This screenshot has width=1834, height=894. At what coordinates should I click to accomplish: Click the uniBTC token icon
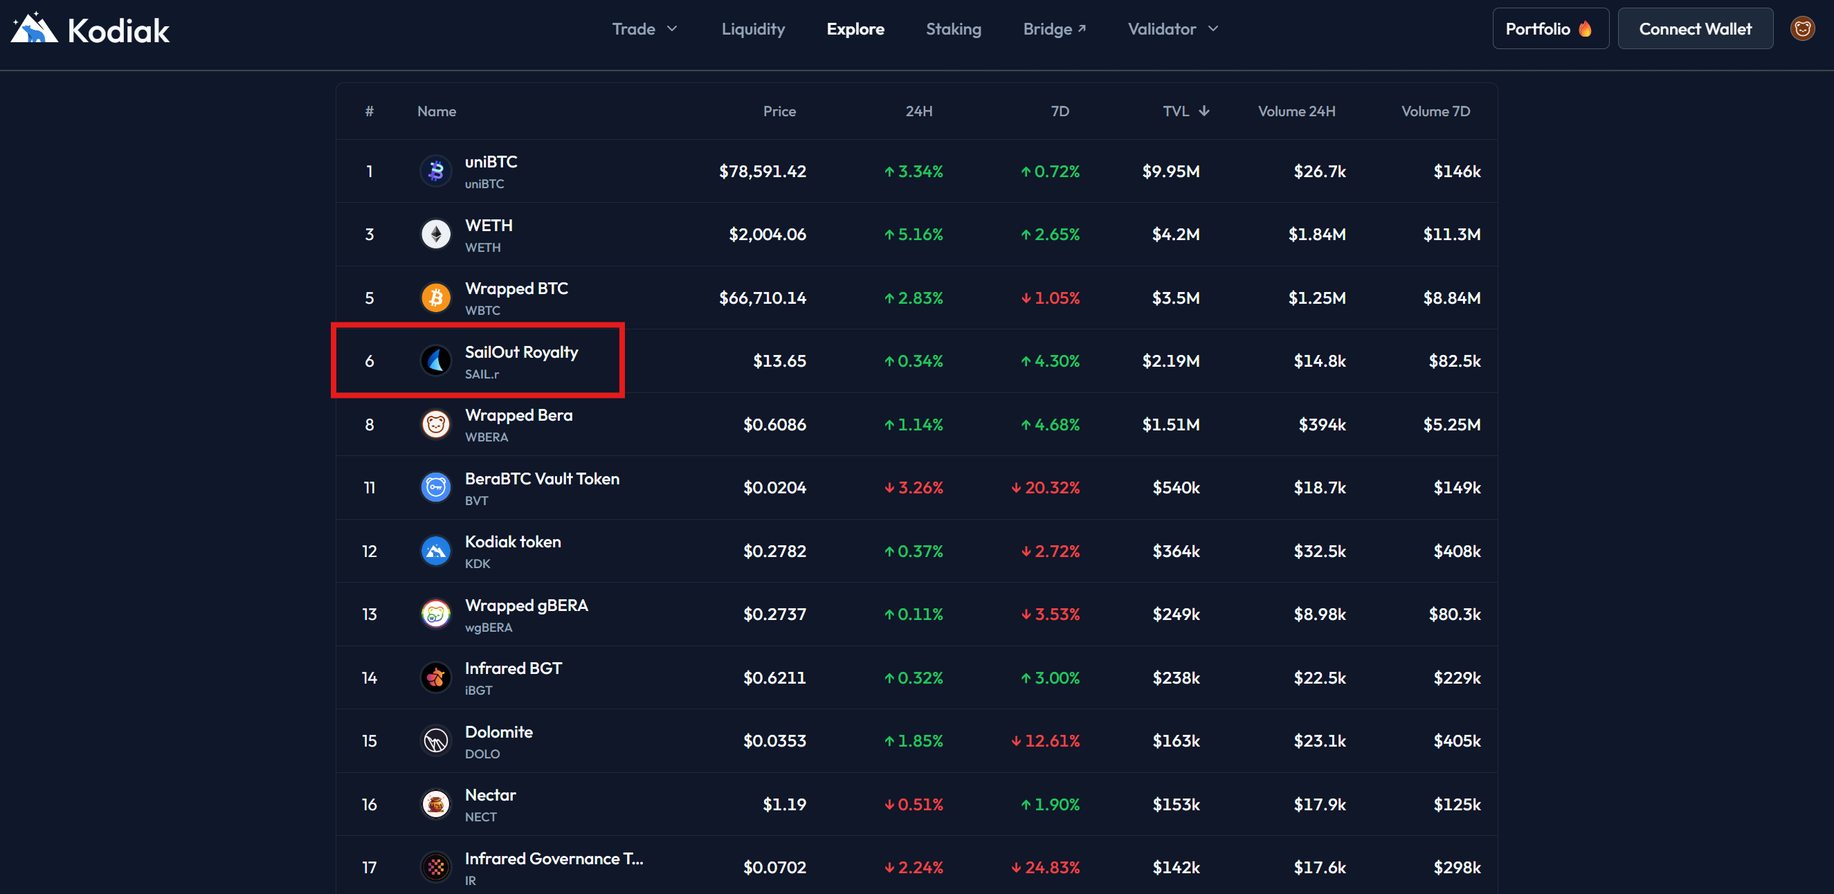click(436, 172)
